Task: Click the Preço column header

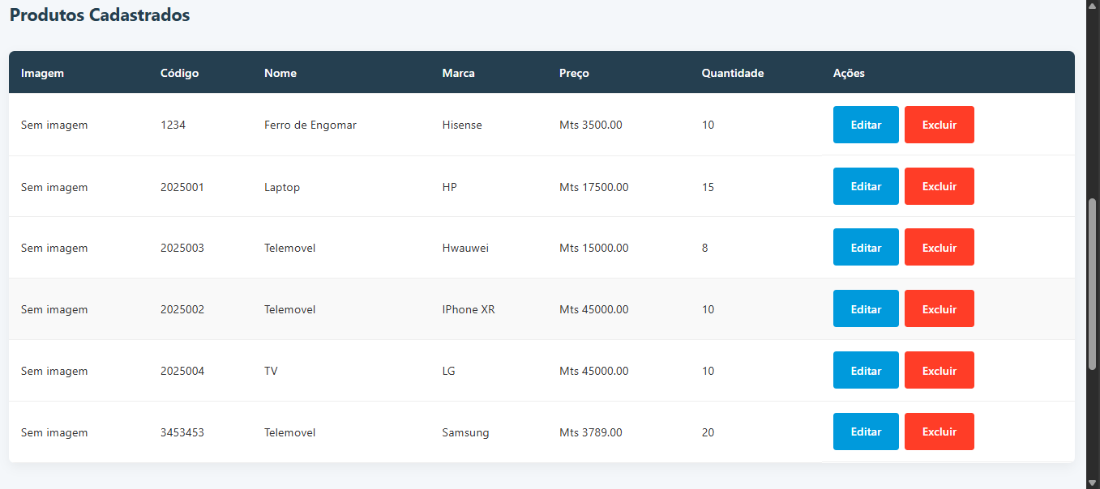Action: click(574, 73)
